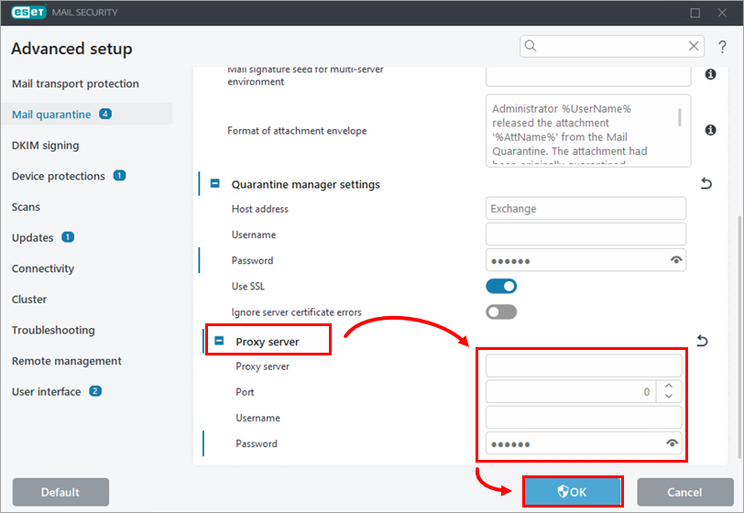Revert Proxy server section with undo arrow
This screenshot has height=513, width=744.
702,342
